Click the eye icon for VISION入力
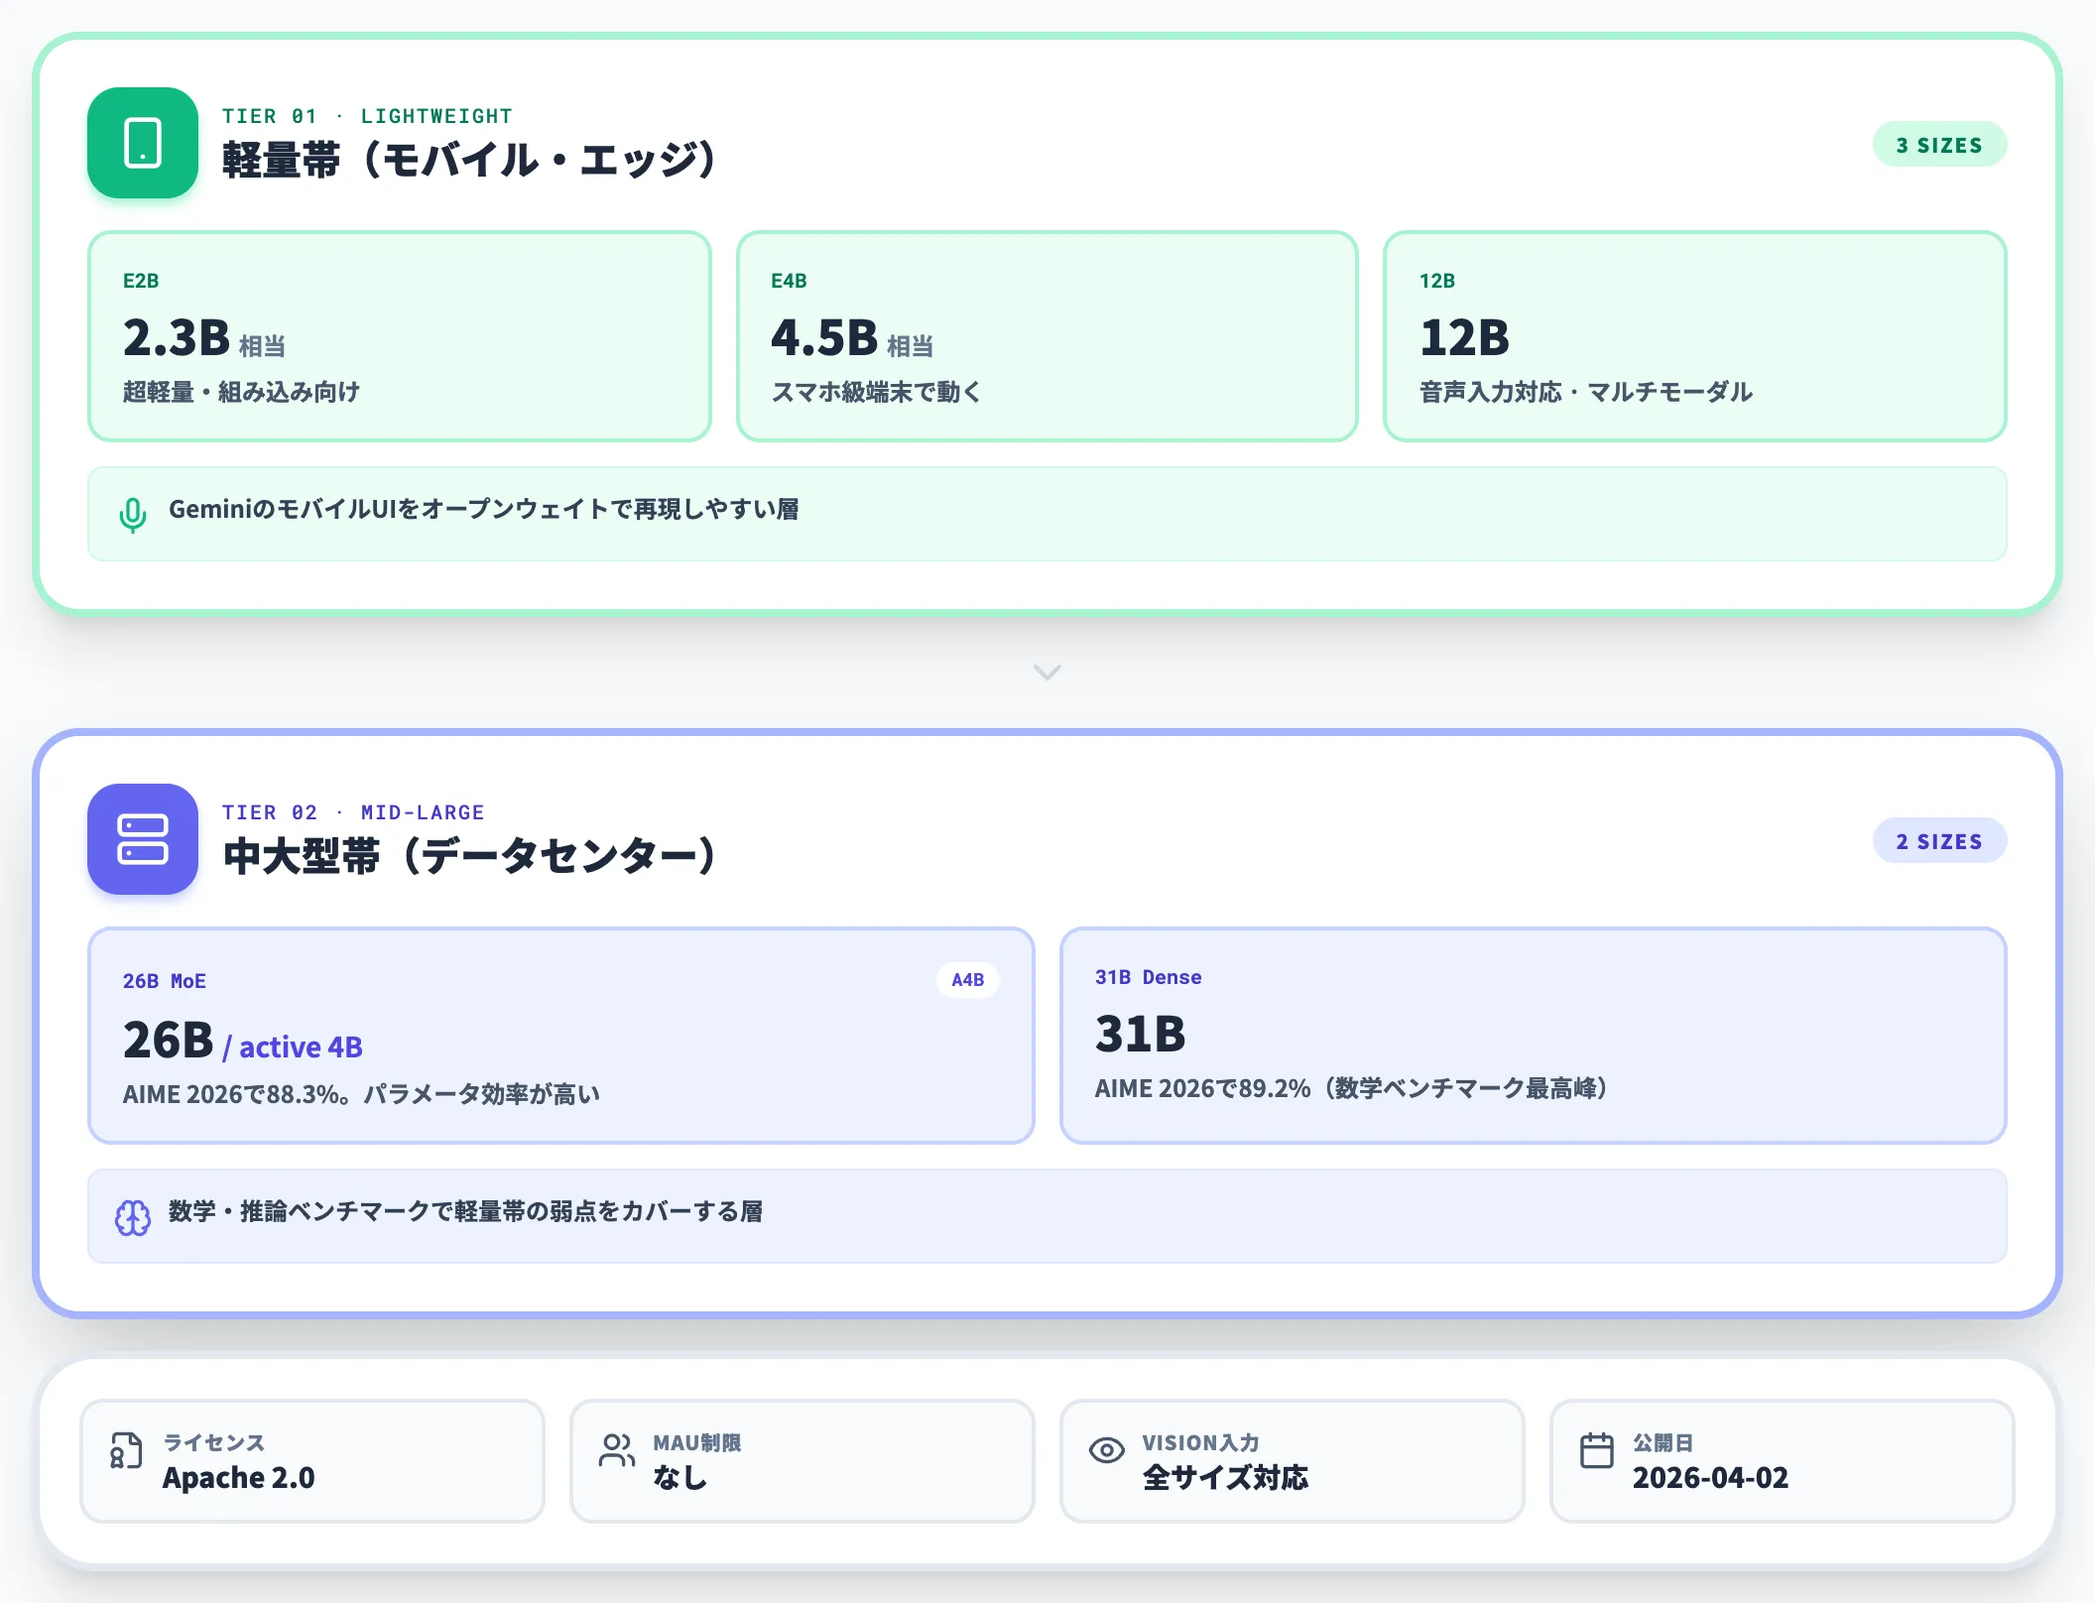 point(1106,1450)
